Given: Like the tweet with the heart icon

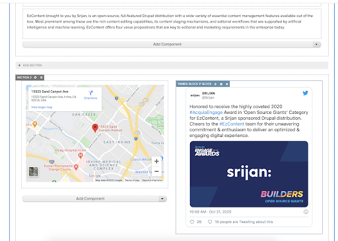Looking at the screenshot, I should tap(192, 222).
